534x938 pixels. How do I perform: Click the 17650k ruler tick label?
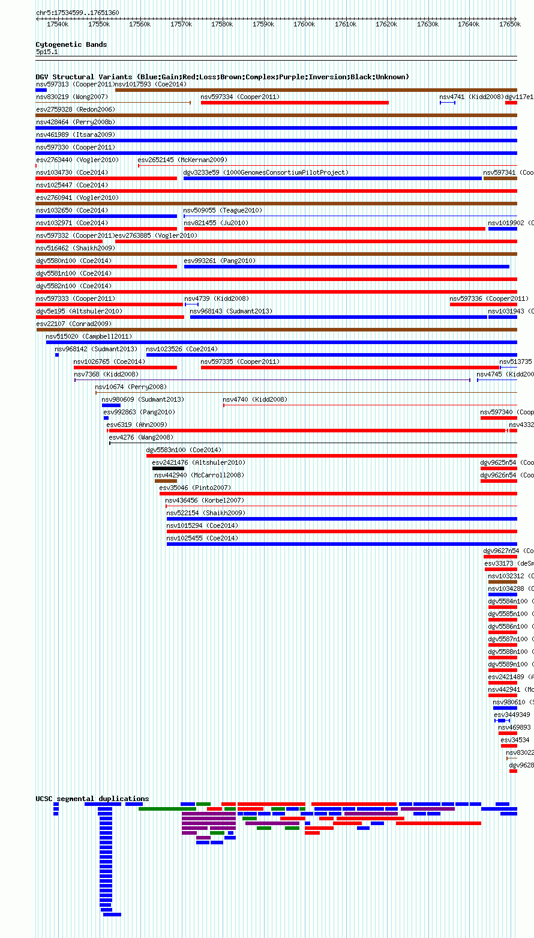coord(510,24)
